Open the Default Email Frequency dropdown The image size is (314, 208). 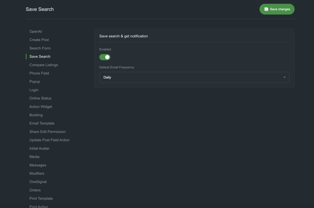tap(194, 78)
